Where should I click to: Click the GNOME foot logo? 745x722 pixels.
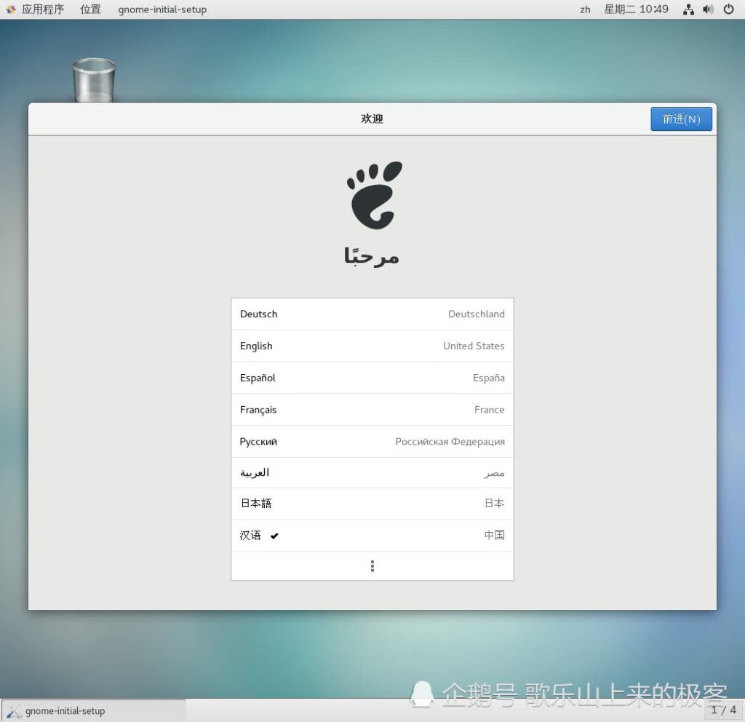[x=375, y=195]
